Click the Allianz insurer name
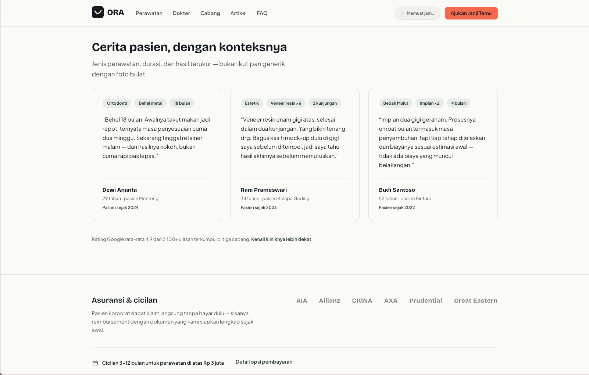 [x=329, y=300]
